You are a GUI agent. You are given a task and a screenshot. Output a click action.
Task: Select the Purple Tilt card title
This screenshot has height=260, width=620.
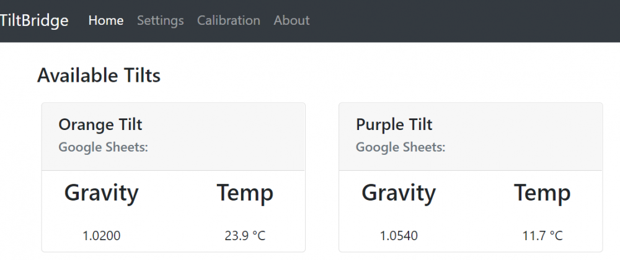coord(394,124)
